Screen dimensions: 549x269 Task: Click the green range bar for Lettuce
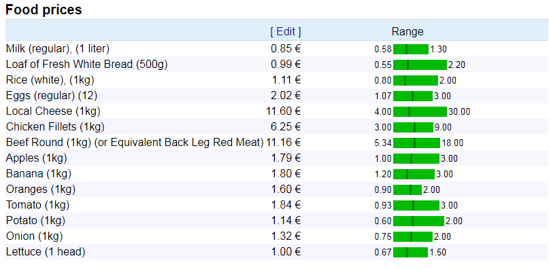(410, 252)
